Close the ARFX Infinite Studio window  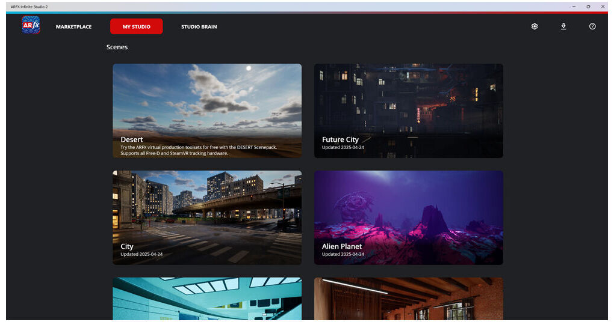tap(603, 7)
